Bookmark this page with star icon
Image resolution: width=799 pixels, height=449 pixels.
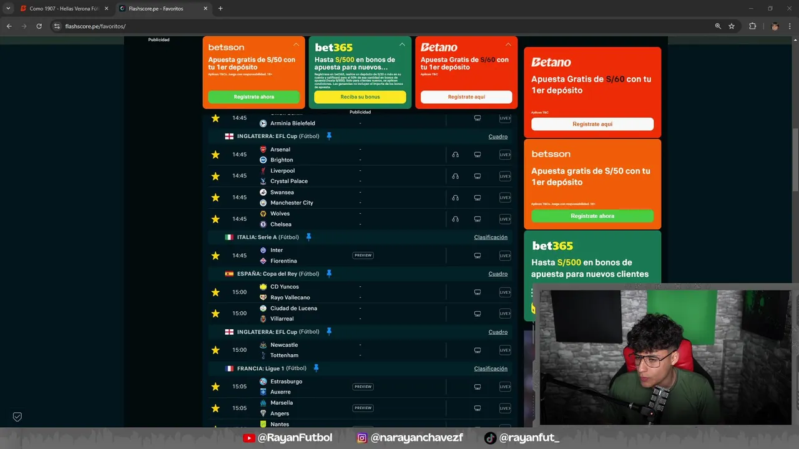point(732,26)
